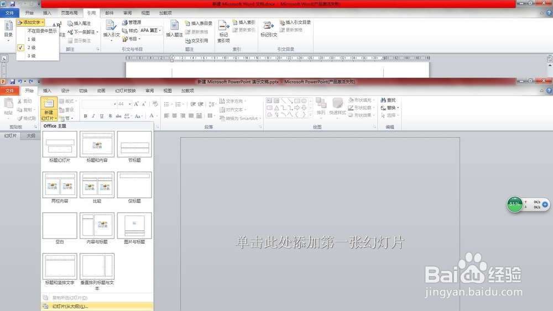Open the PowerPoint Design (设计) tab
The width and height of the screenshot is (553, 311).
[x=65, y=91]
